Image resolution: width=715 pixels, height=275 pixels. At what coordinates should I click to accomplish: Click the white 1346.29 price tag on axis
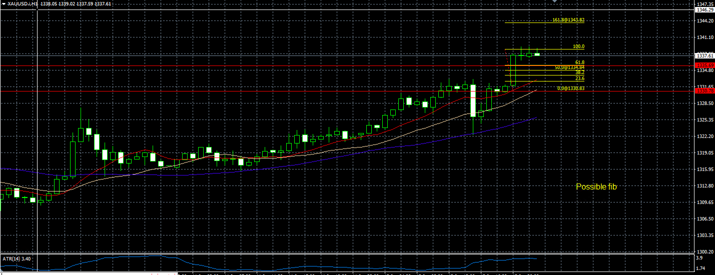tap(704, 9)
